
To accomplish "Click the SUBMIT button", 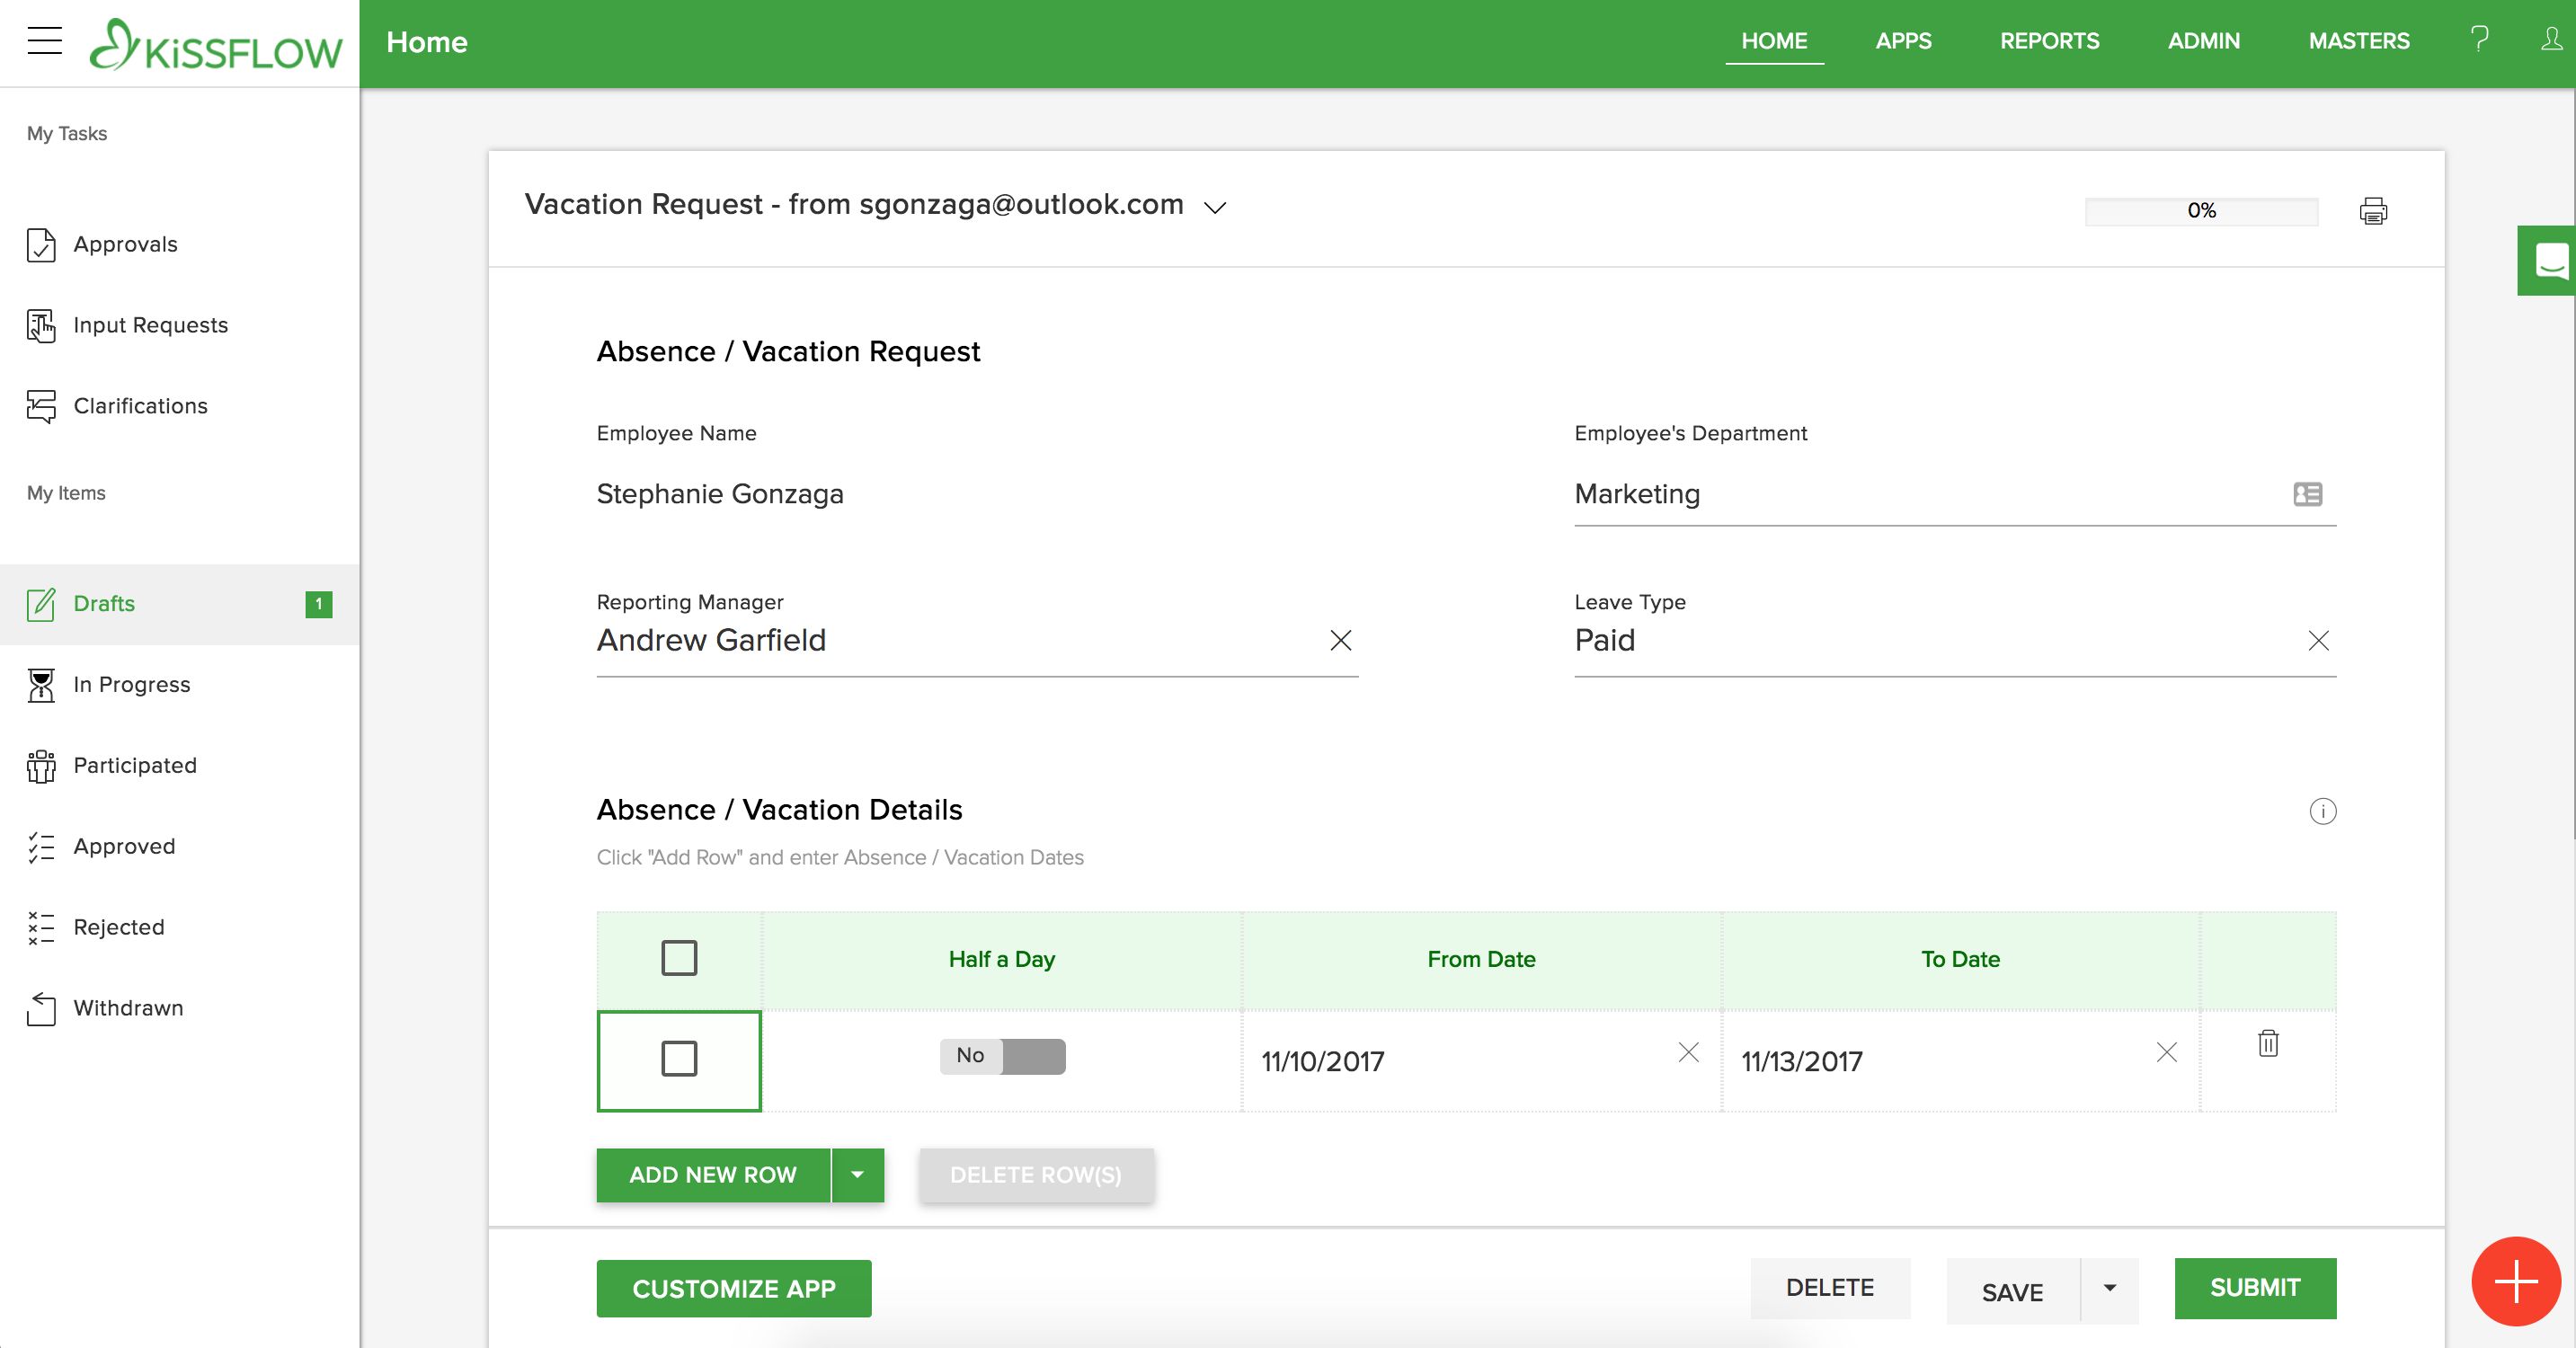I will [2254, 1288].
